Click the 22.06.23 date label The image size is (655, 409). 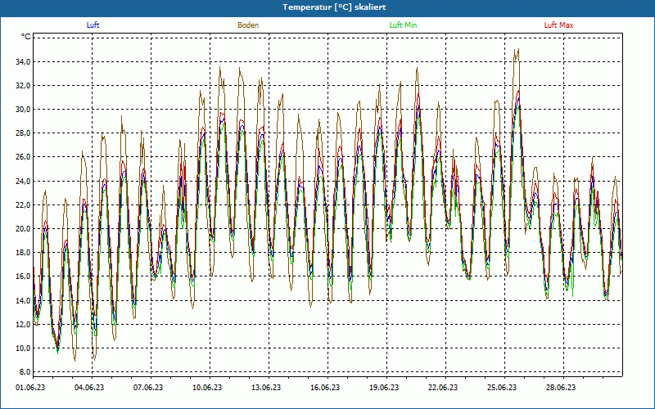pyautogui.click(x=443, y=388)
